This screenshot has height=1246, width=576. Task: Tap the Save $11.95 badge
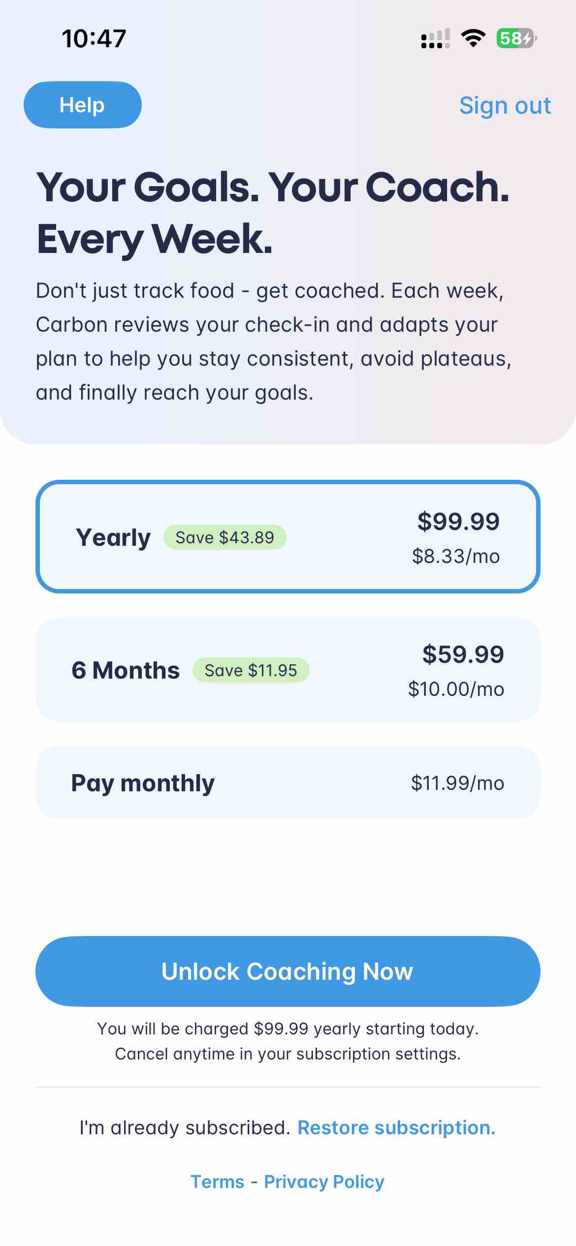pyautogui.click(x=251, y=670)
